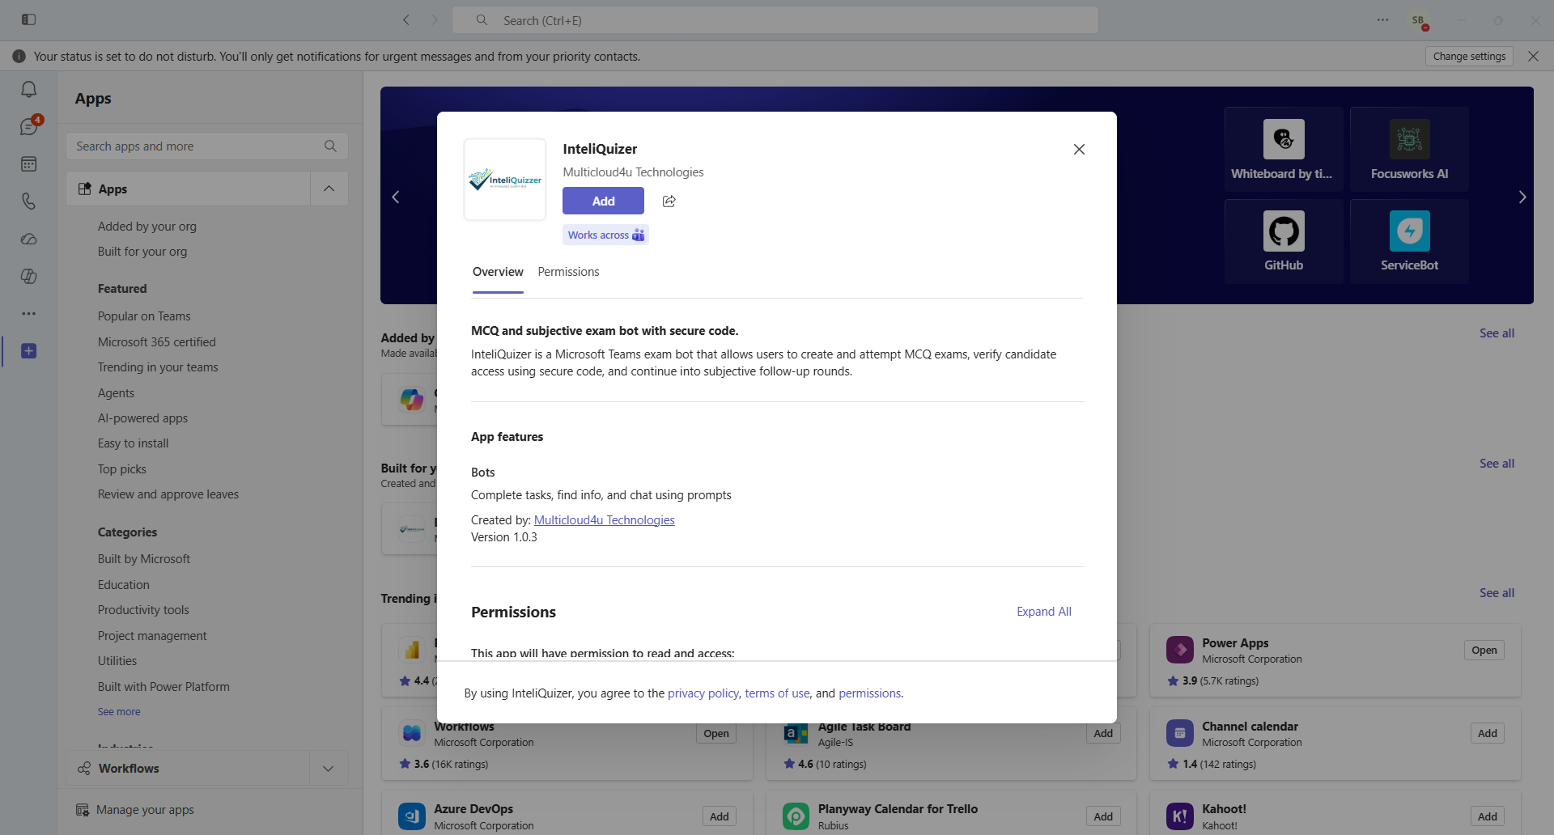Open the Whiteboard app tile

(x=1284, y=149)
